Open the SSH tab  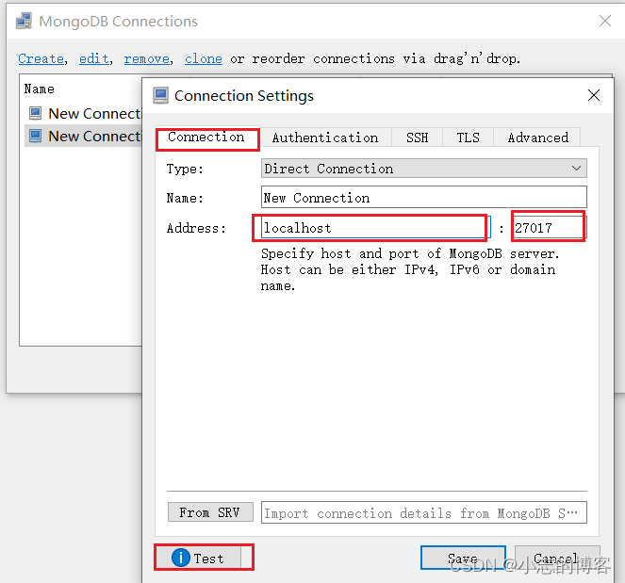coord(417,138)
